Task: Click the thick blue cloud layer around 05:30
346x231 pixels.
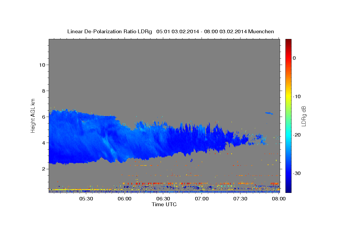Action: tap(86, 139)
